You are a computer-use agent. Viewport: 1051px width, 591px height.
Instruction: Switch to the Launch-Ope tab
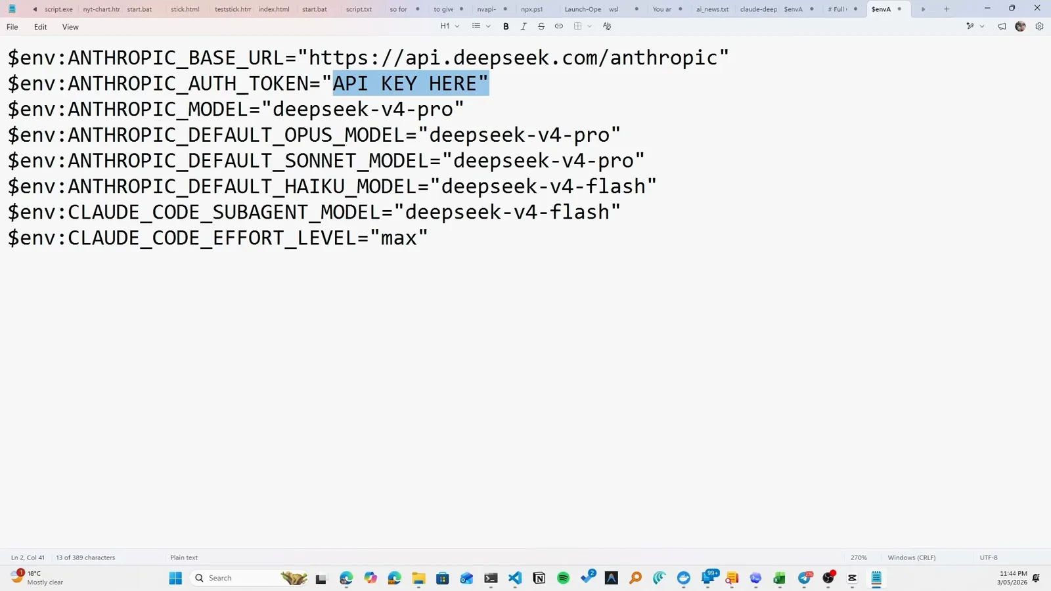(x=583, y=9)
